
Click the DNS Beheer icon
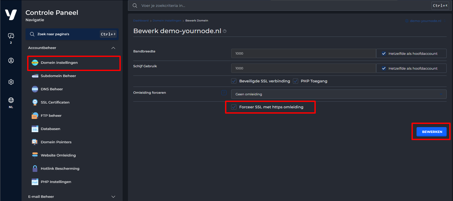click(x=35, y=89)
